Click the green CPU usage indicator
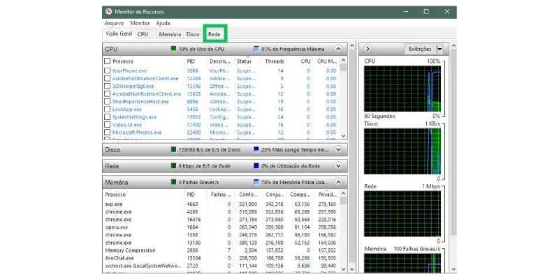 click(174, 50)
